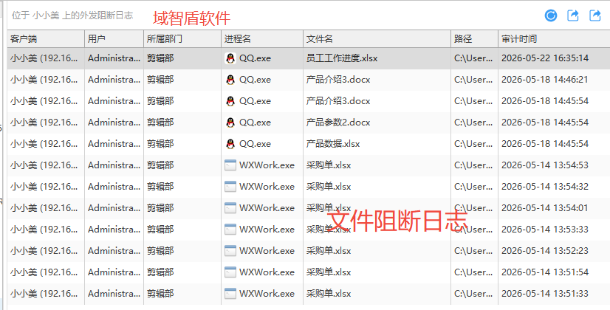610x310 pixels.
Task: Click the WXWork icon in the 13:54:32 row
Action: coord(230,187)
